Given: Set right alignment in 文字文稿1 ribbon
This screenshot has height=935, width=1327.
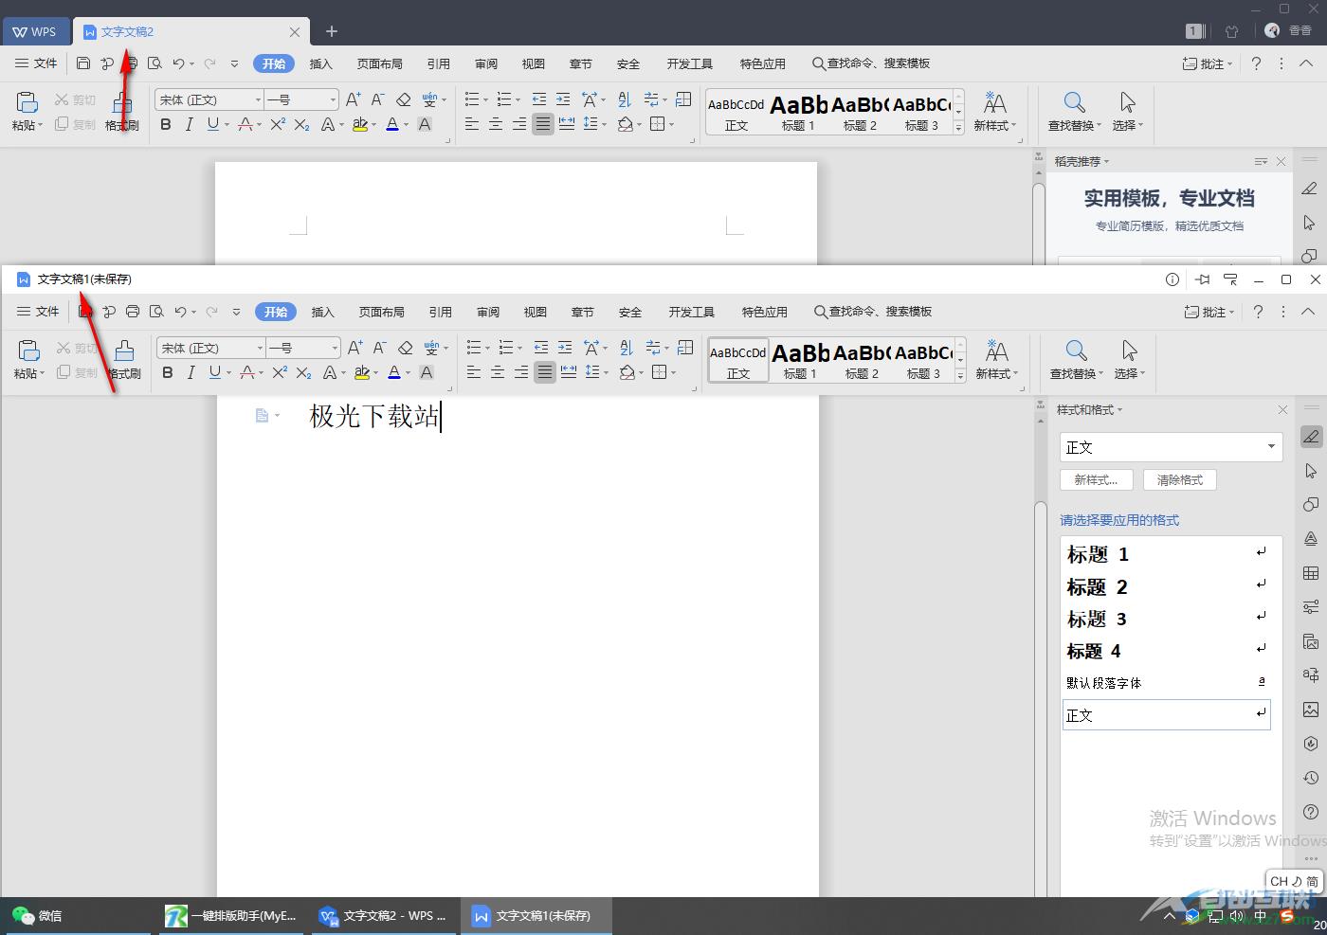Looking at the screenshot, I should (x=521, y=372).
